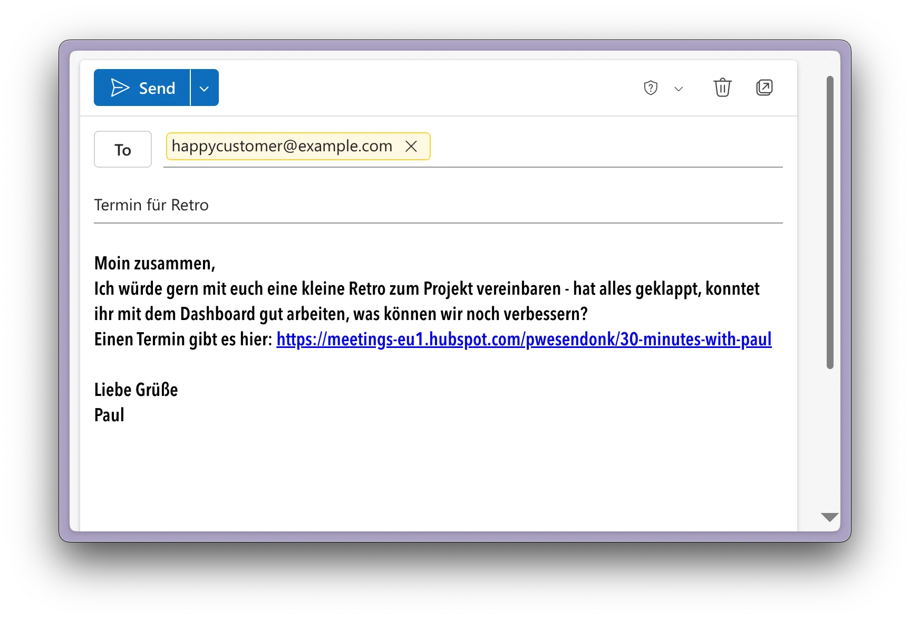Select the happycustomer@example.com recipient chip
This screenshot has height=620, width=910.
click(x=282, y=146)
